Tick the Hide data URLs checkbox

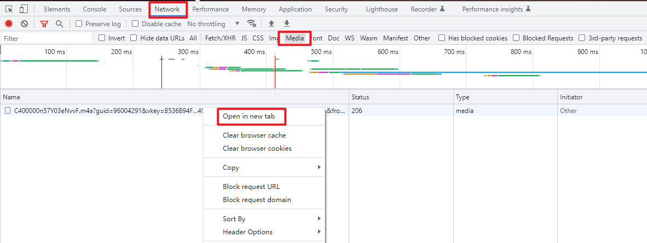point(134,38)
